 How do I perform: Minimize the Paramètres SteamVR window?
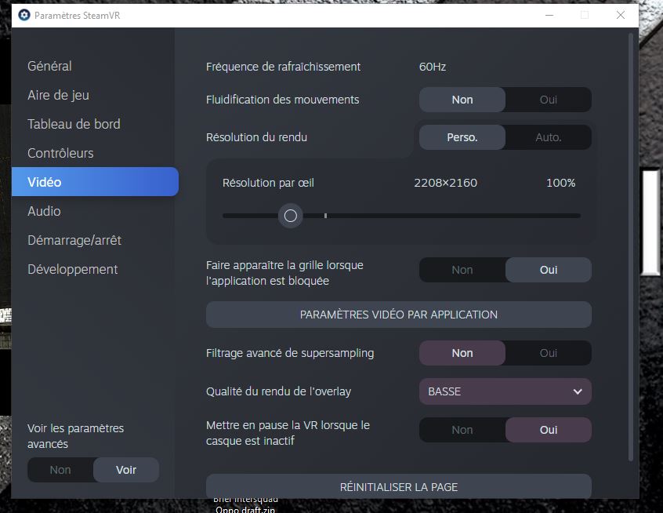pyautogui.click(x=549, y=15)
